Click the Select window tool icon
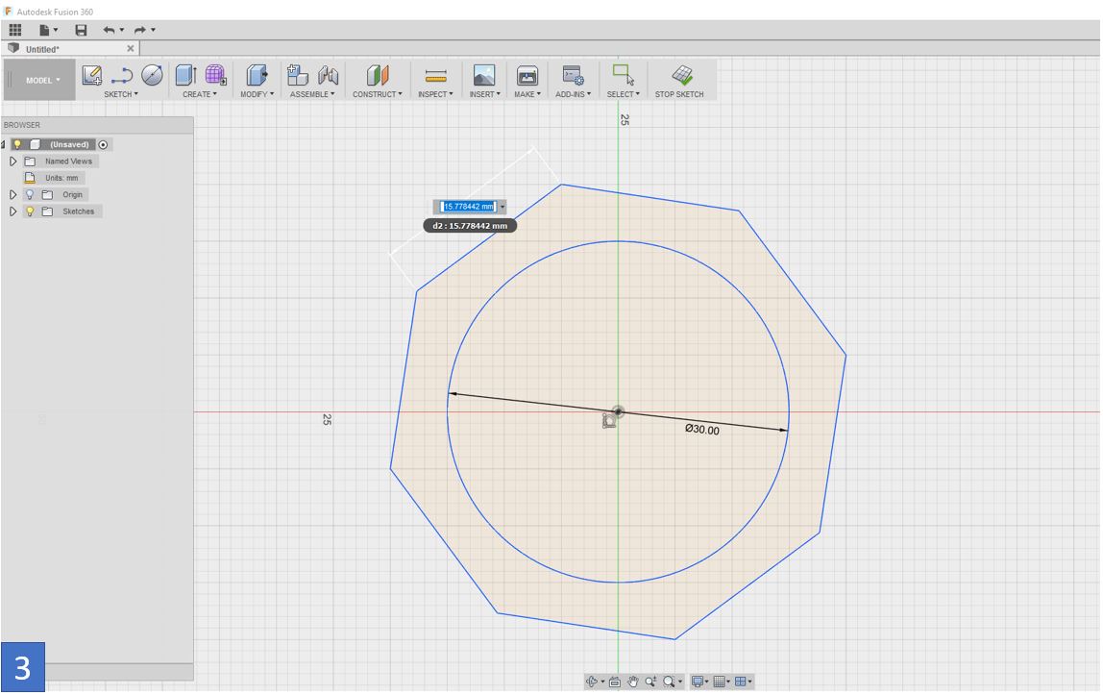 [624, 75]
